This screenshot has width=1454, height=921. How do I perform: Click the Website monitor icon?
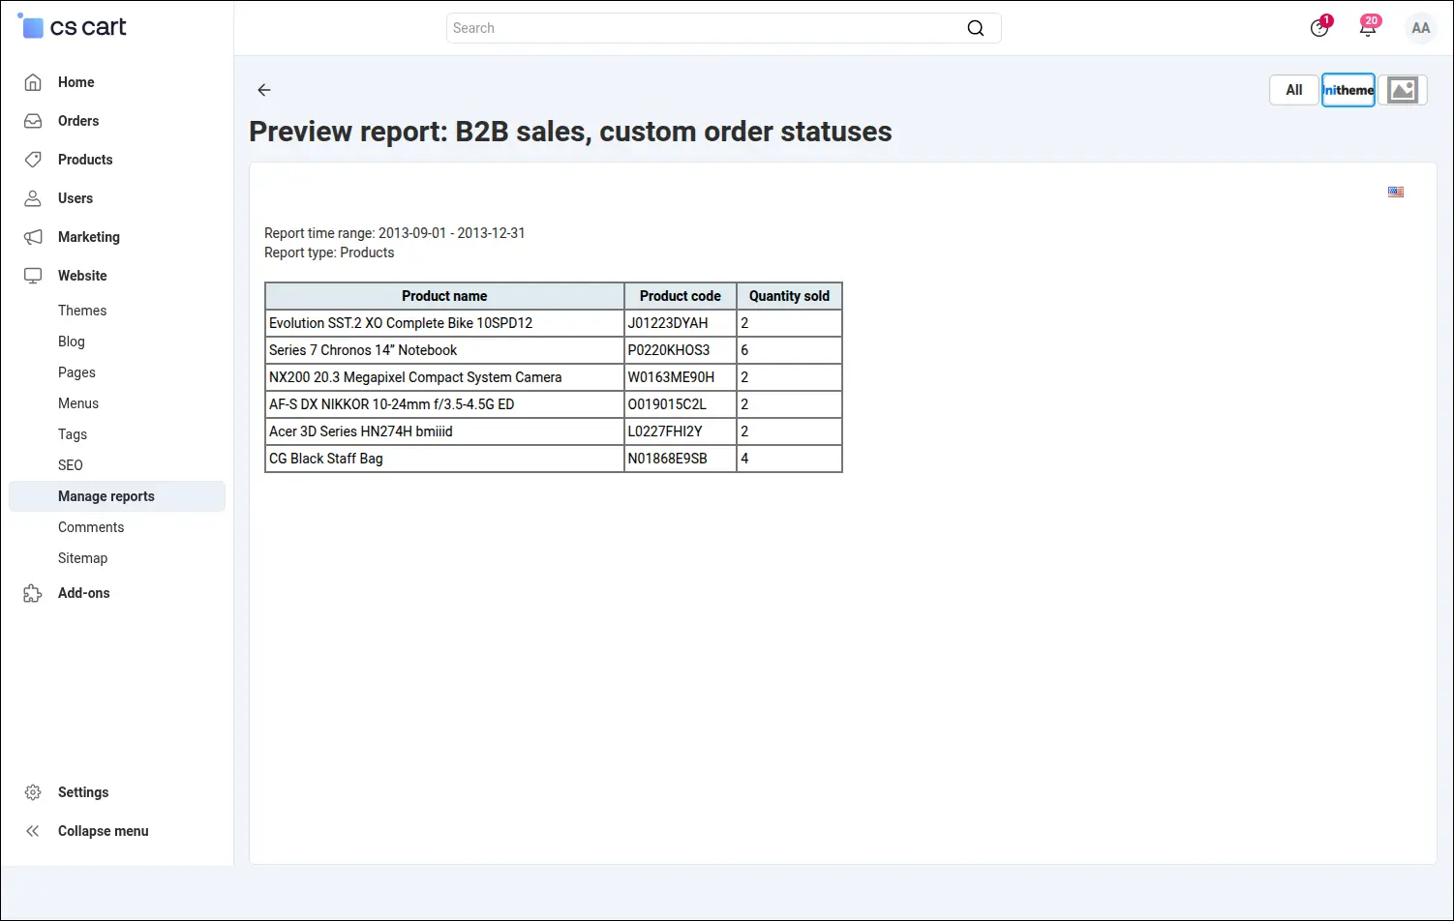(33, 276)
